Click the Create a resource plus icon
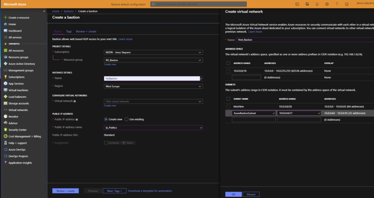This screenshot has width=374, height=198. pos(5,18)
